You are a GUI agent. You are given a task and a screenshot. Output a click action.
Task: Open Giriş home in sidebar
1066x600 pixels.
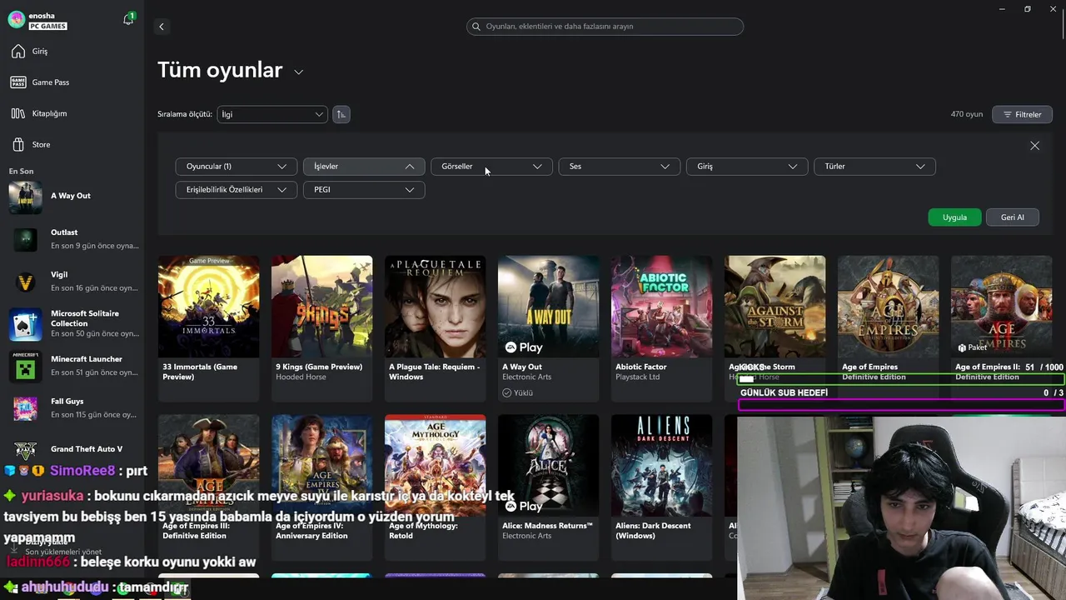point(72,52)
